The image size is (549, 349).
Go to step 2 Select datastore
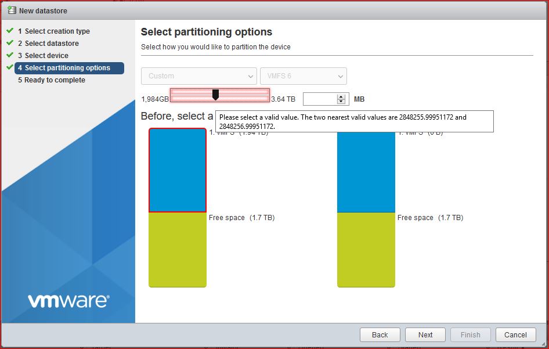click(x=48, y=44)
